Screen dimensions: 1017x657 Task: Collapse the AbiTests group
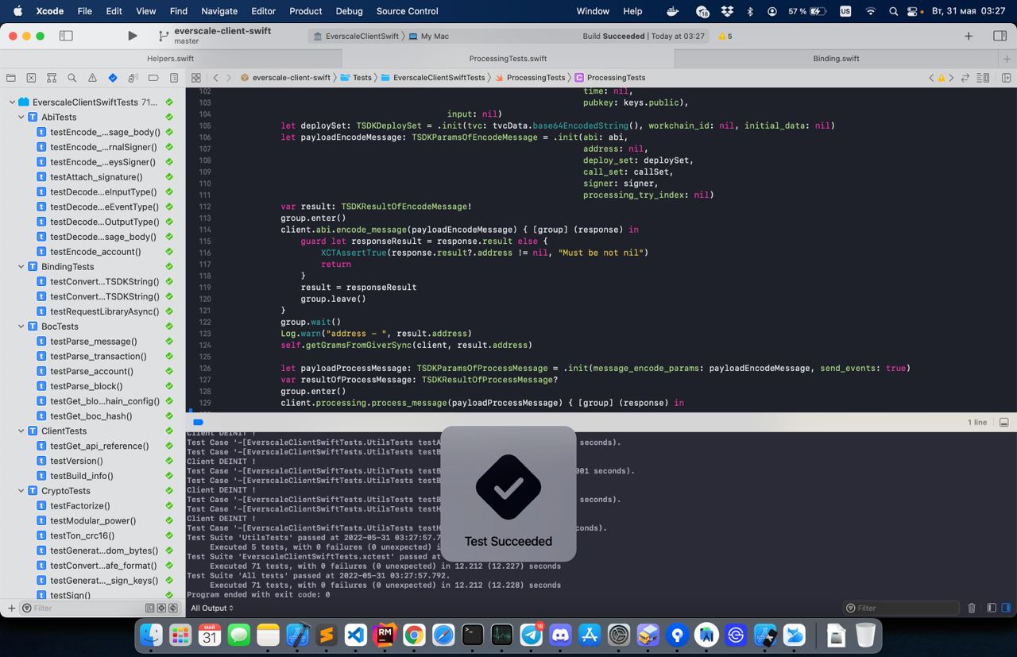pos(21,117)
